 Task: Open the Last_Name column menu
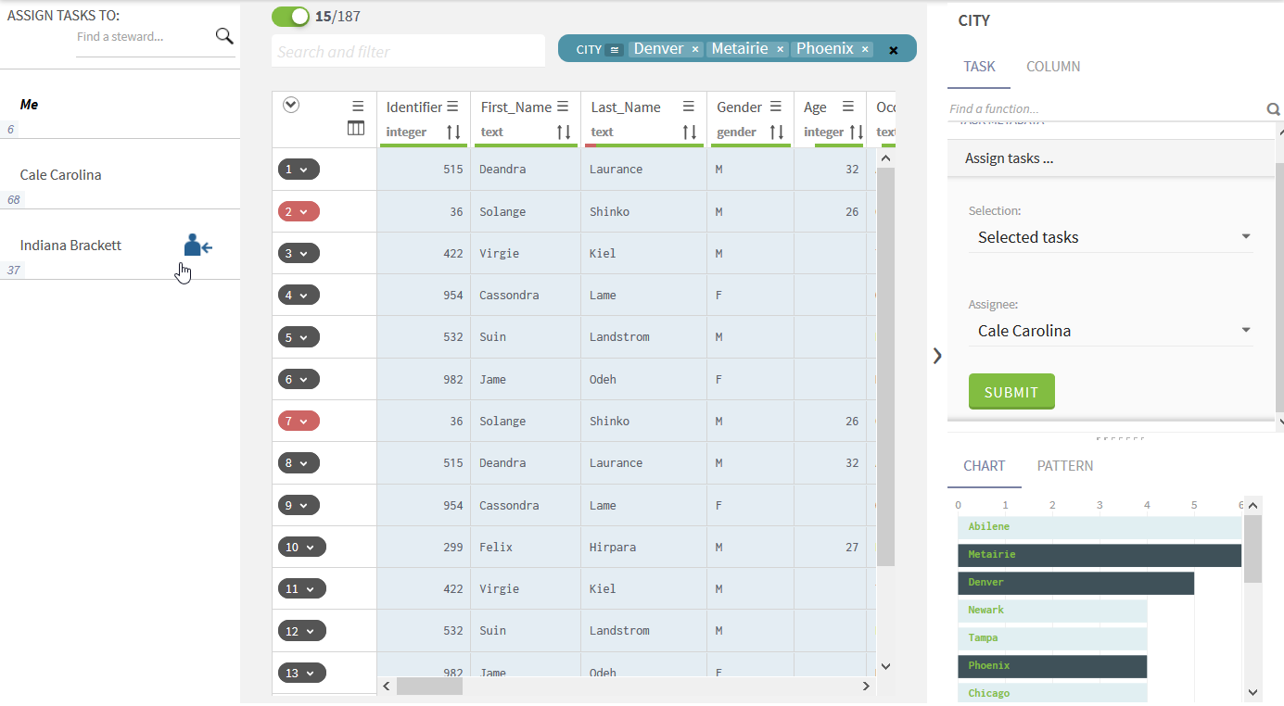coord(689,107)
